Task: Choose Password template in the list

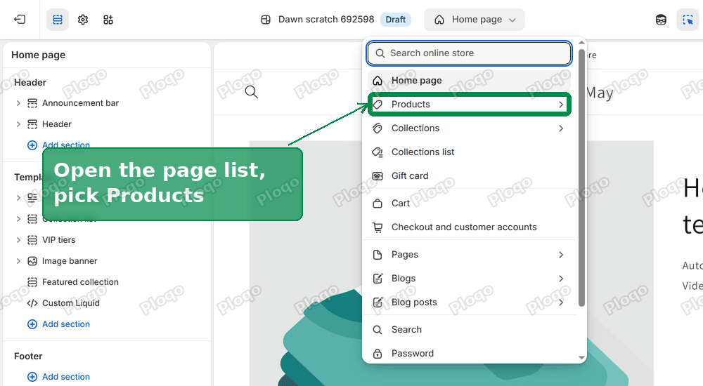Action: click(469, 353)
